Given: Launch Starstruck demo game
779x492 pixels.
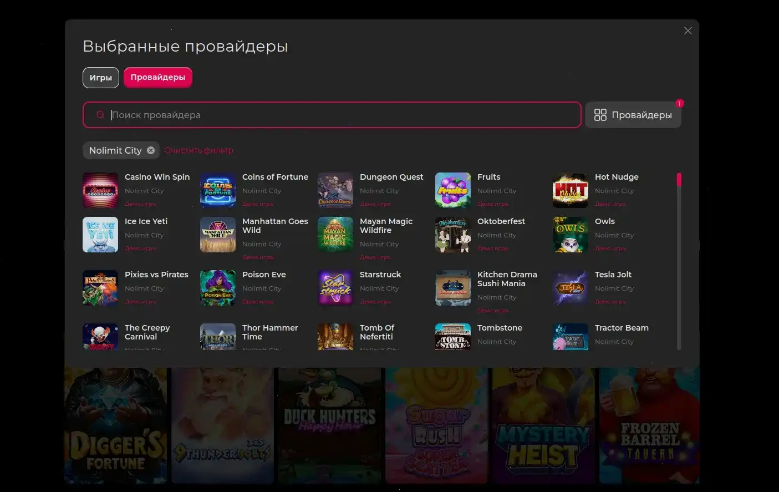Looking at the screenshot, I should click(x=375, y=301).
